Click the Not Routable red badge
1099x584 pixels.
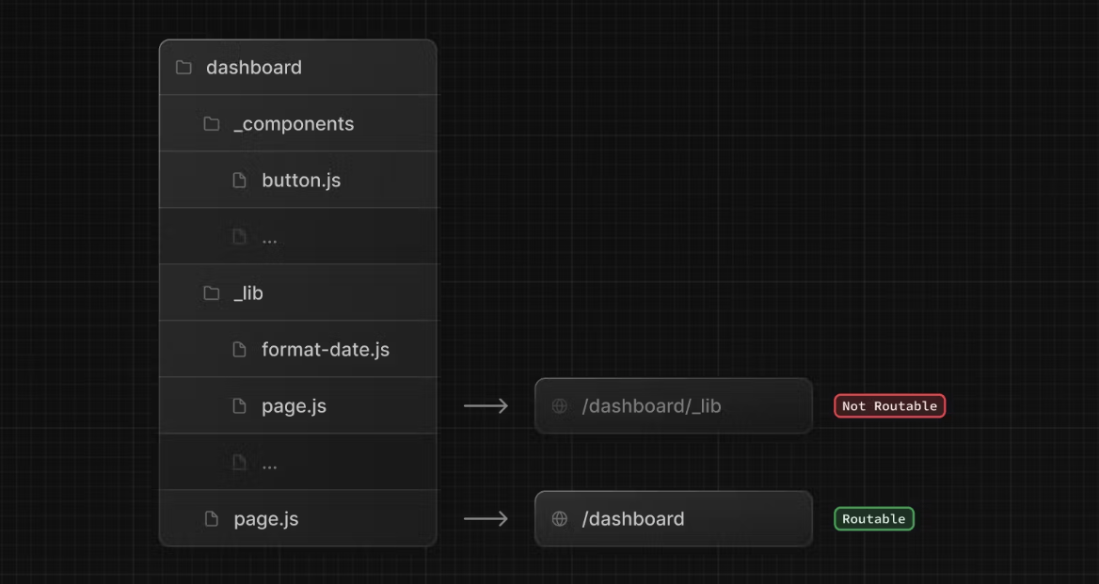point(889,406)
